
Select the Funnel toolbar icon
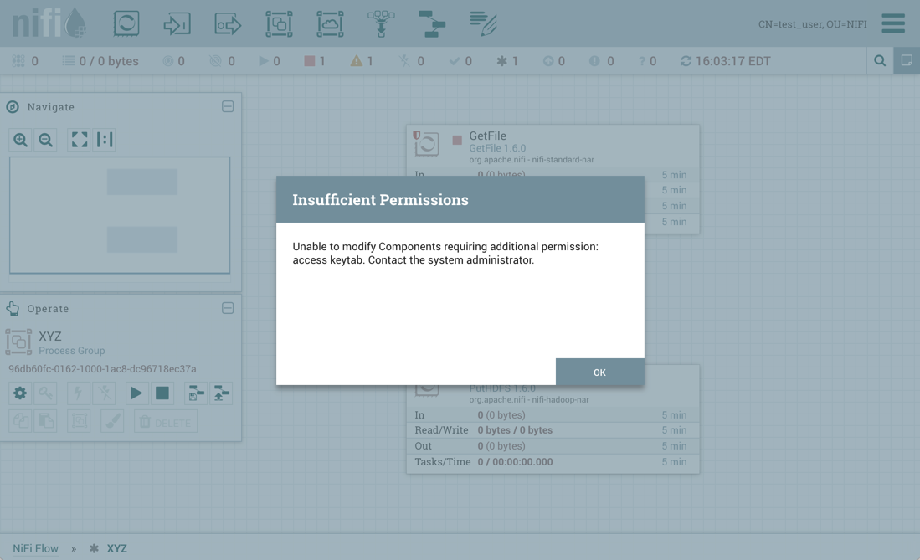click(381, 23)
